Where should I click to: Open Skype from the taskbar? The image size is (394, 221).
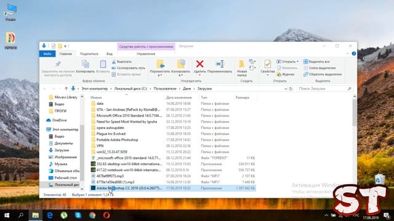tap(78, 215)
